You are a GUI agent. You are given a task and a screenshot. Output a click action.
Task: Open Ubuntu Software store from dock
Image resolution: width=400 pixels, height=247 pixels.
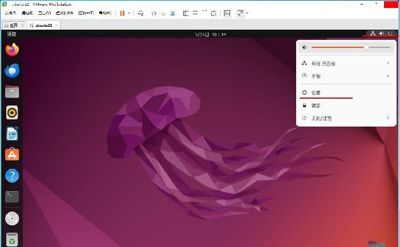pos(12,155)
